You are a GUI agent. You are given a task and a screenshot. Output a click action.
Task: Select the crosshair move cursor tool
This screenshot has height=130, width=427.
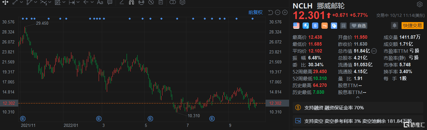[x=5, y=2]
